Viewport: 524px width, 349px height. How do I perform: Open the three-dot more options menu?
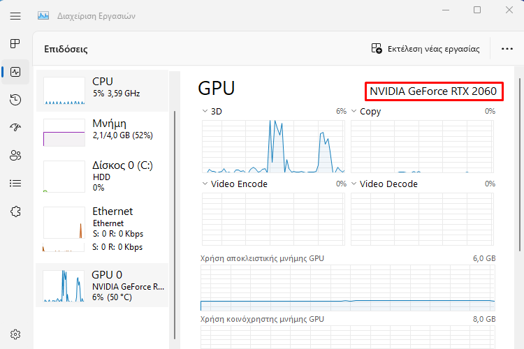point(507,49)
